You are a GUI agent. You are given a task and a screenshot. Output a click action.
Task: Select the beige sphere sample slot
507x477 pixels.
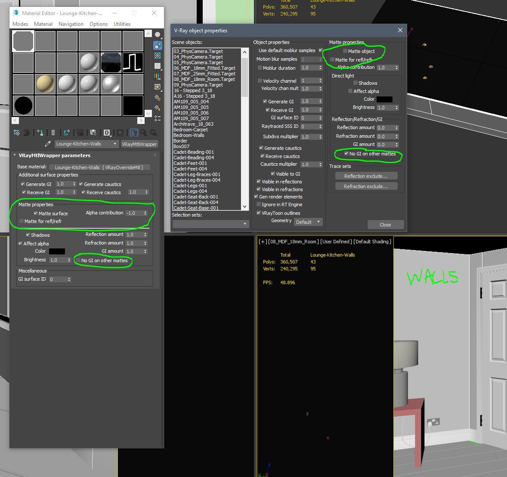point(45,84)
